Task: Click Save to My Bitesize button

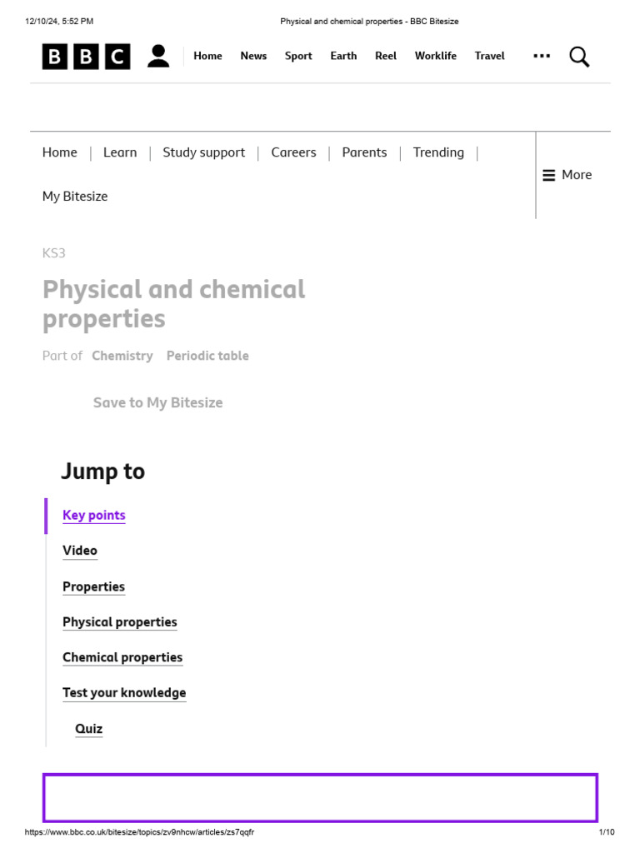Action: [x=157, y=403]
